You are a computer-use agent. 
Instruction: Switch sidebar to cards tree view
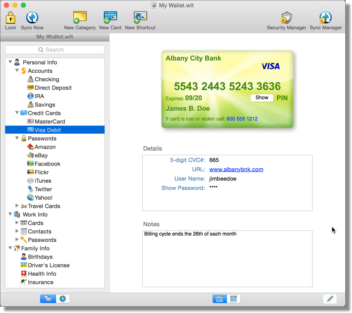(x=48, y=299)
